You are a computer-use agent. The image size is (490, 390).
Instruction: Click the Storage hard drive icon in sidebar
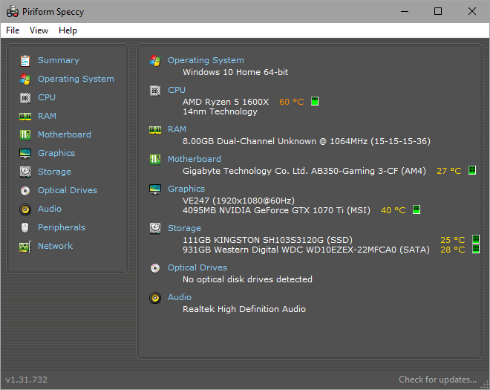(x=25, y=172)
